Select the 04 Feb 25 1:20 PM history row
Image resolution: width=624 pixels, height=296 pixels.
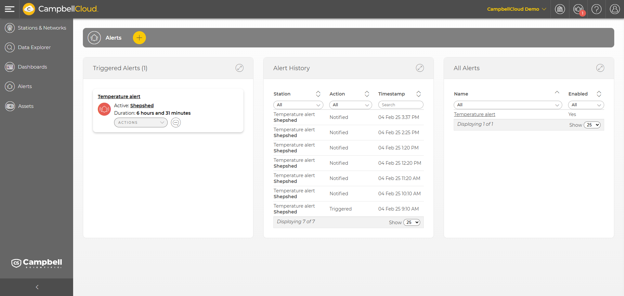pyautogui.click(x=348, y=148)
